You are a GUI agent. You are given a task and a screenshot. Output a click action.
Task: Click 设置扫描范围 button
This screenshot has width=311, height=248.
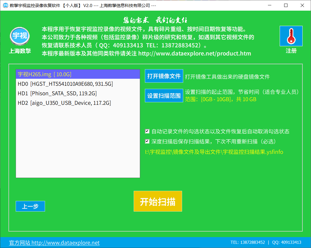(164, 96)
